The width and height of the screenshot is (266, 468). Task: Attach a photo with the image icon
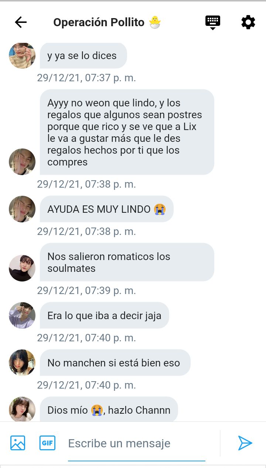pos(18,443)
